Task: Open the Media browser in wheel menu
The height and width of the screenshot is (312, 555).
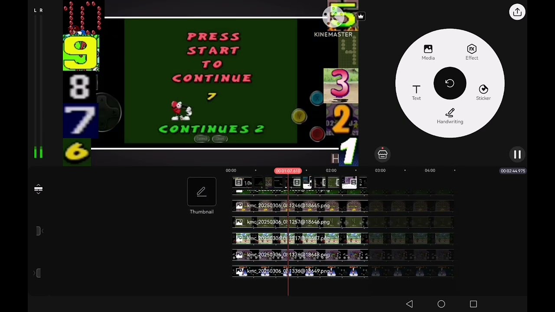Action: click(x=428, y=52)
